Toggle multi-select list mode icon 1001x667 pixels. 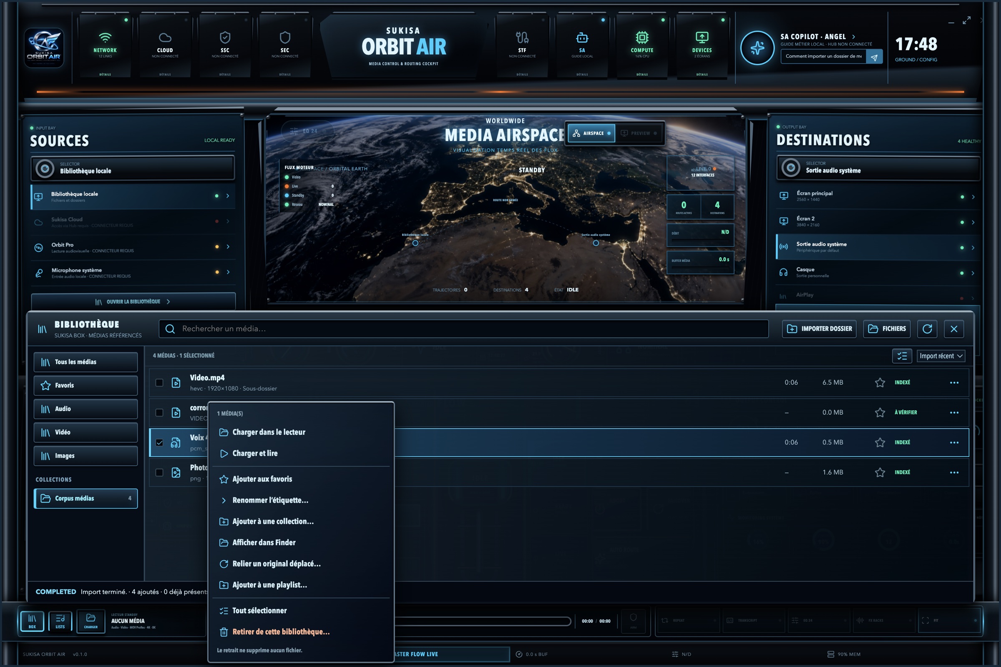tap(902, 356)
